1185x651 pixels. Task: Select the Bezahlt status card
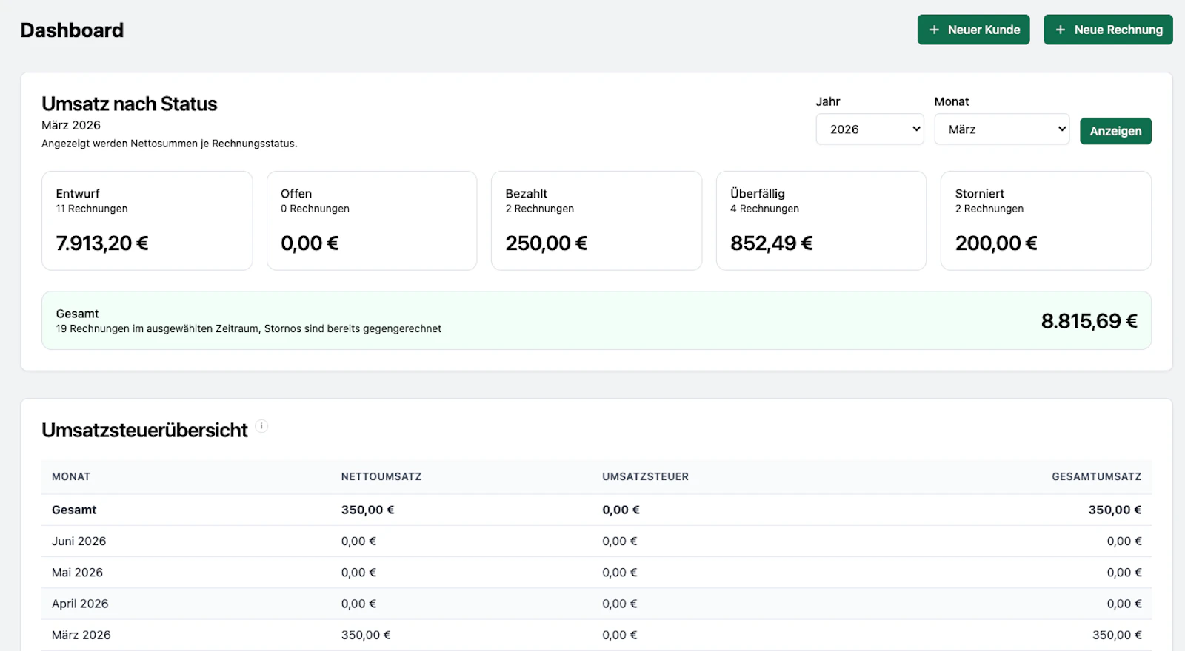[x=596, y=220]
